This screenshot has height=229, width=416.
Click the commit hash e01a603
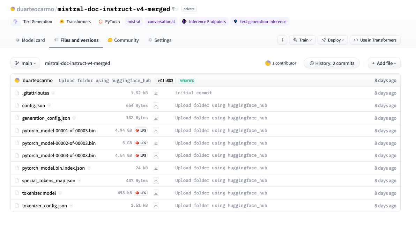coord(165,81)
